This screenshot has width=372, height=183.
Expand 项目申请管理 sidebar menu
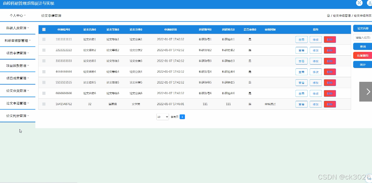point(18,53)
